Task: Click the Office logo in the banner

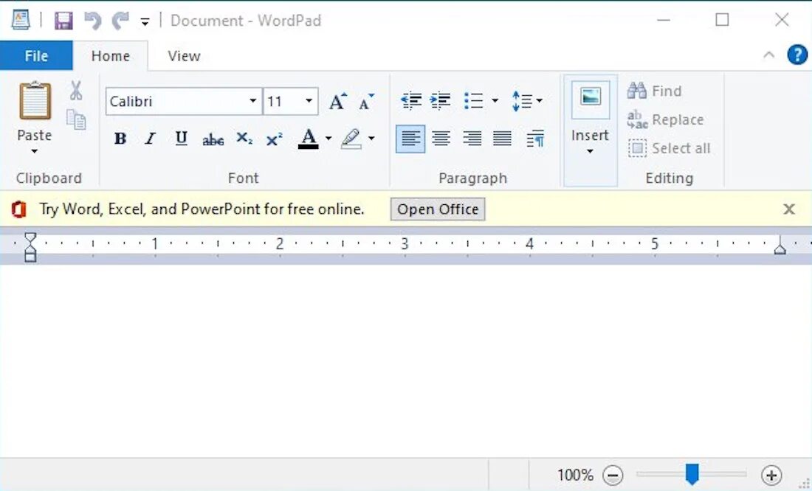Action: pos(18,209)
